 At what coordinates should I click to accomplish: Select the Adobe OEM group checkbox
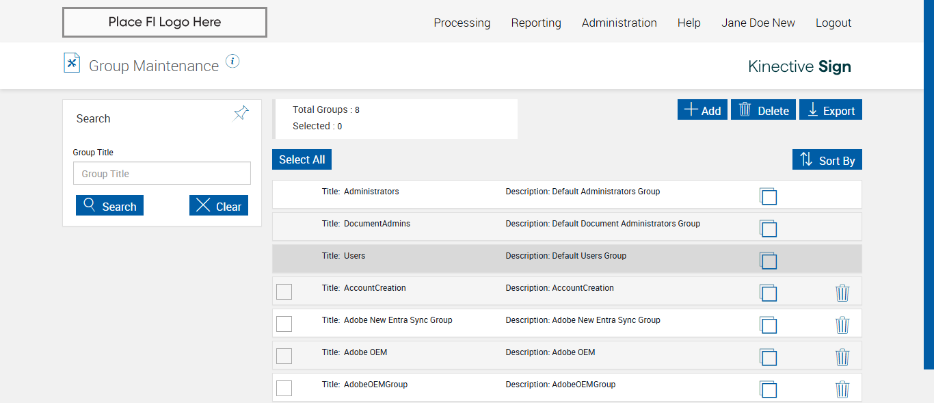tap(284, 356)
